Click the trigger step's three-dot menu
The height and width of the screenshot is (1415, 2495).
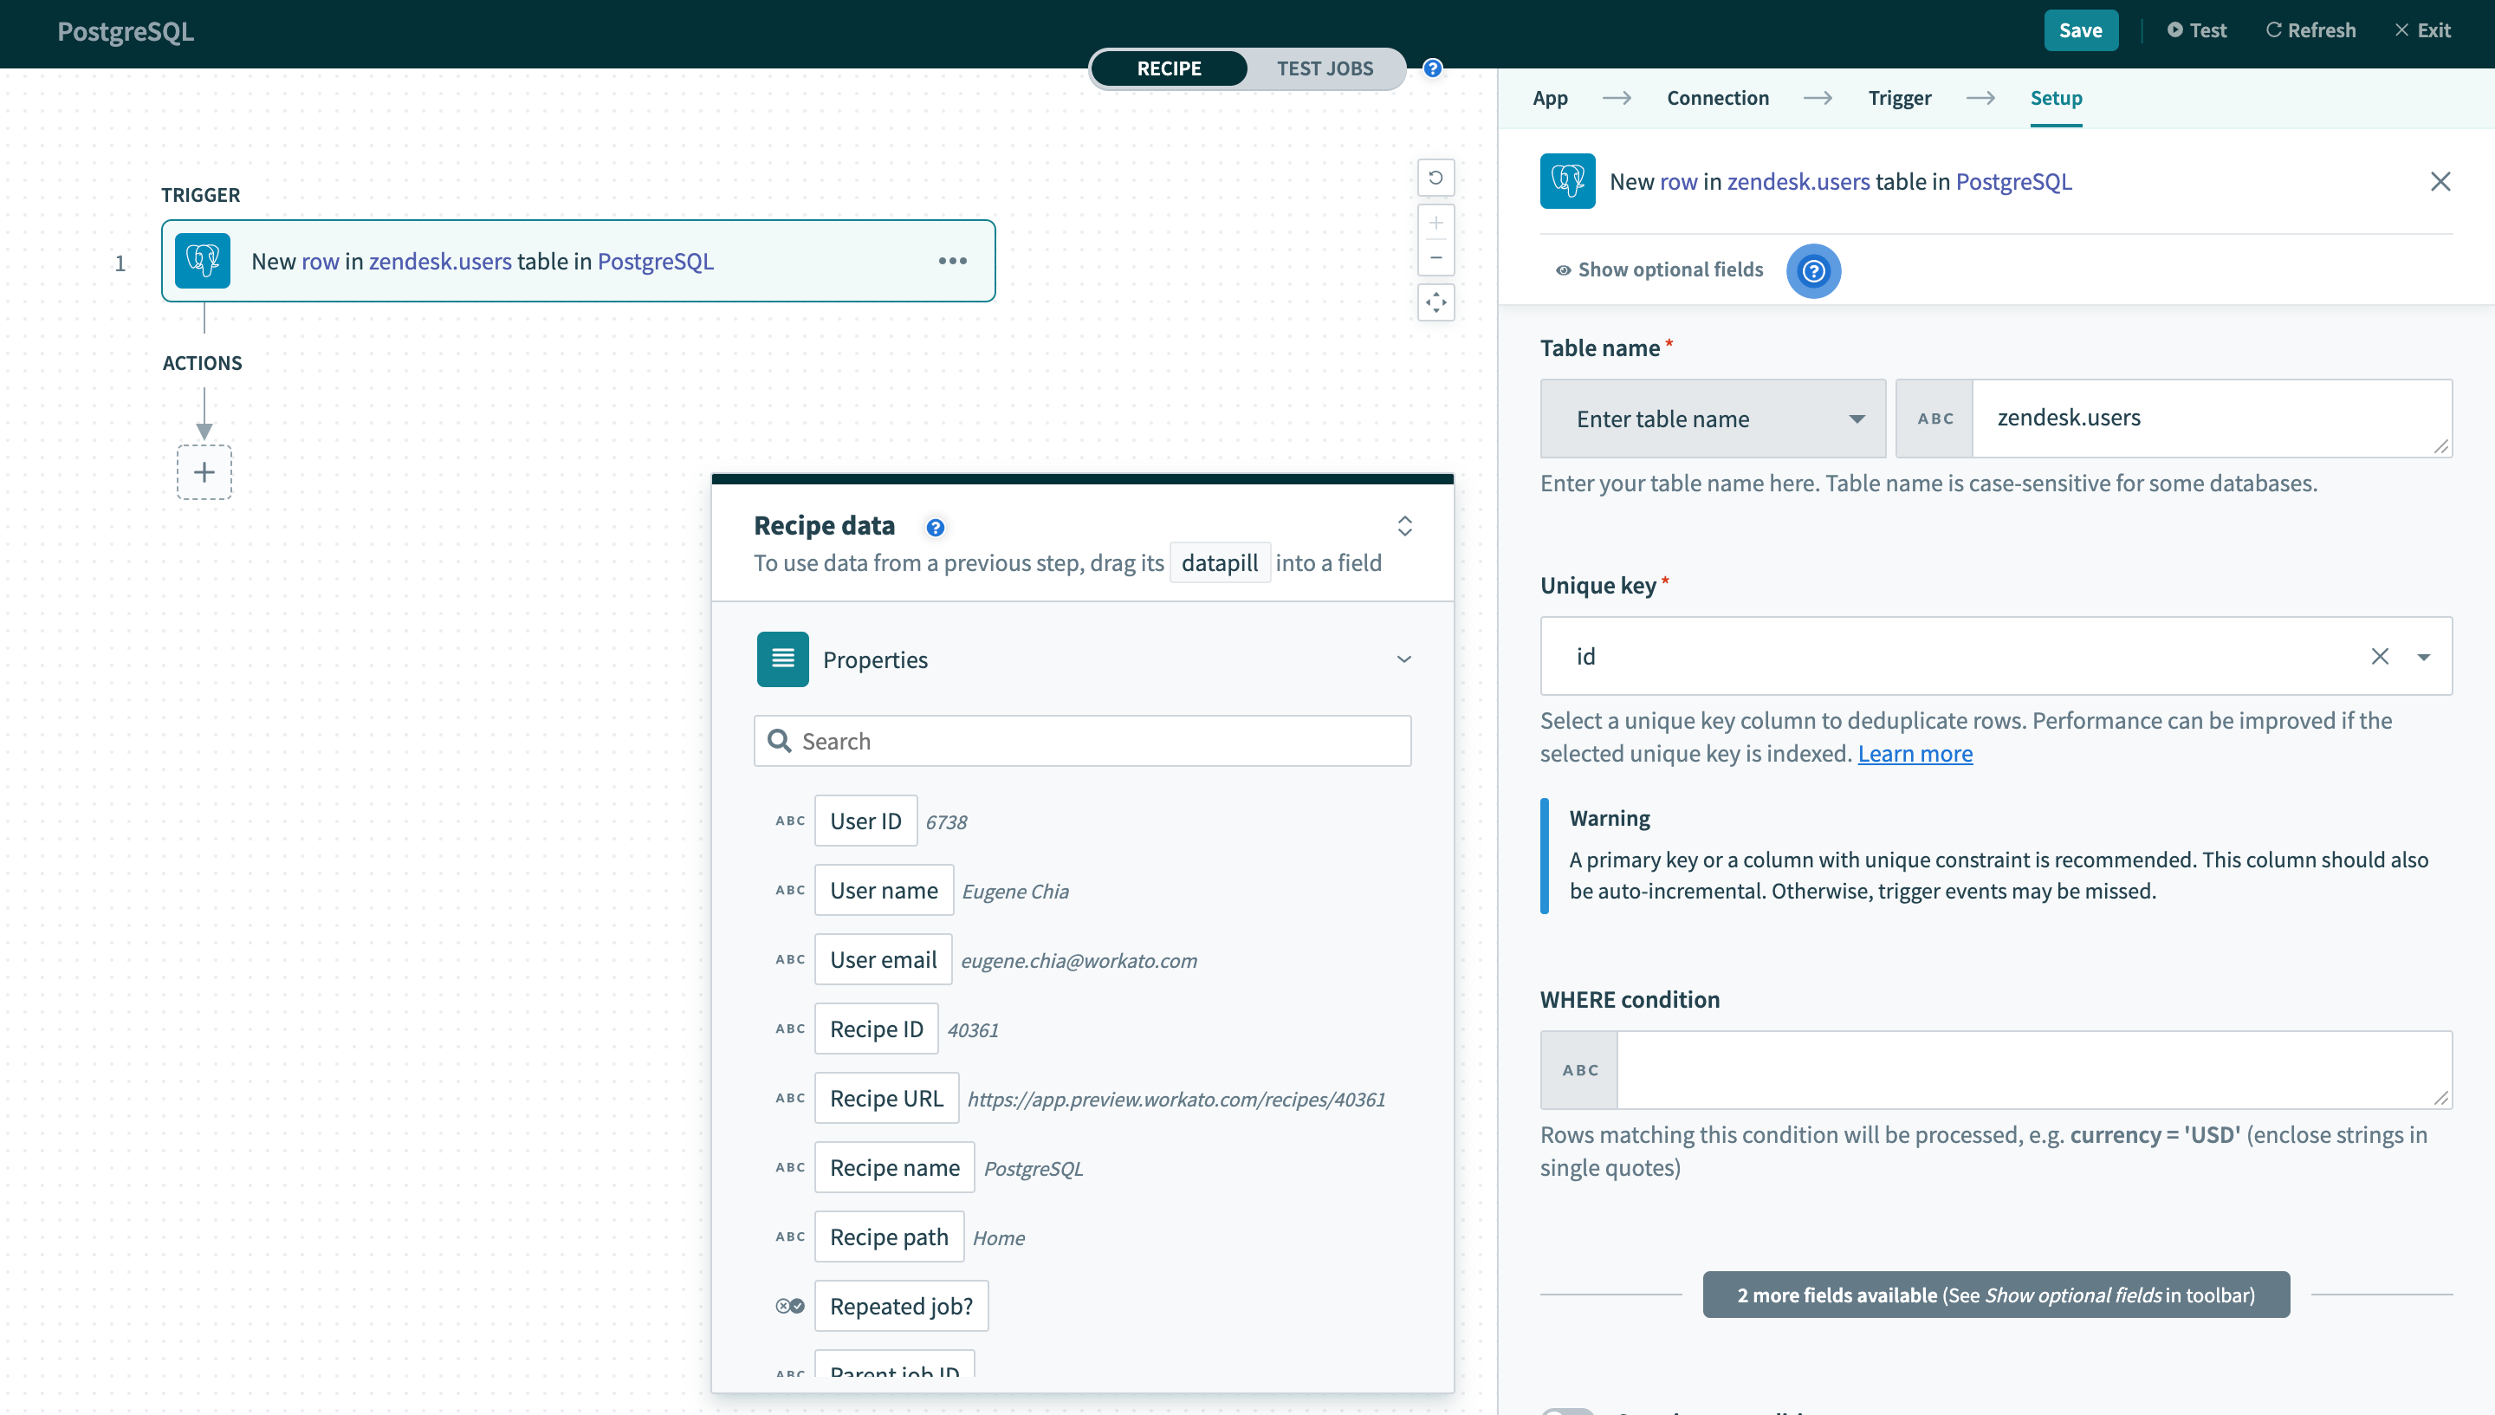[952, 261]
